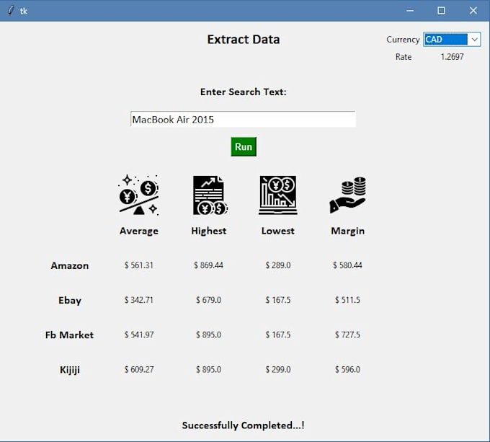Image resolution: width=490 pixels, height=442 pixels.
Task: Click Kijiji average value $ 609.27
Action: [x=139, y=369]
